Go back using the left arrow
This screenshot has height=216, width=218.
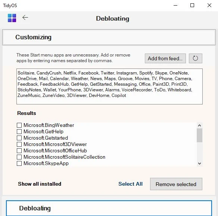click(x=25, y=18)
